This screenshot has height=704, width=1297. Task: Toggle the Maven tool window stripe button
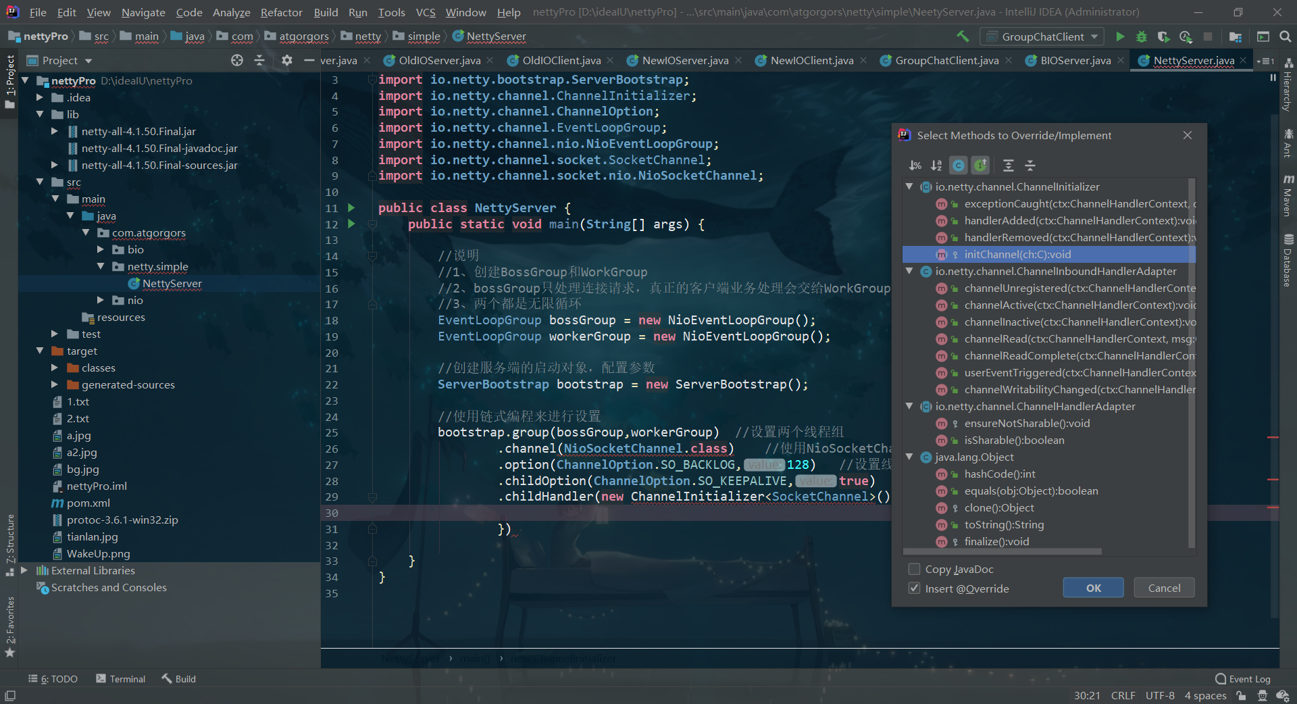coord(1288,196)
